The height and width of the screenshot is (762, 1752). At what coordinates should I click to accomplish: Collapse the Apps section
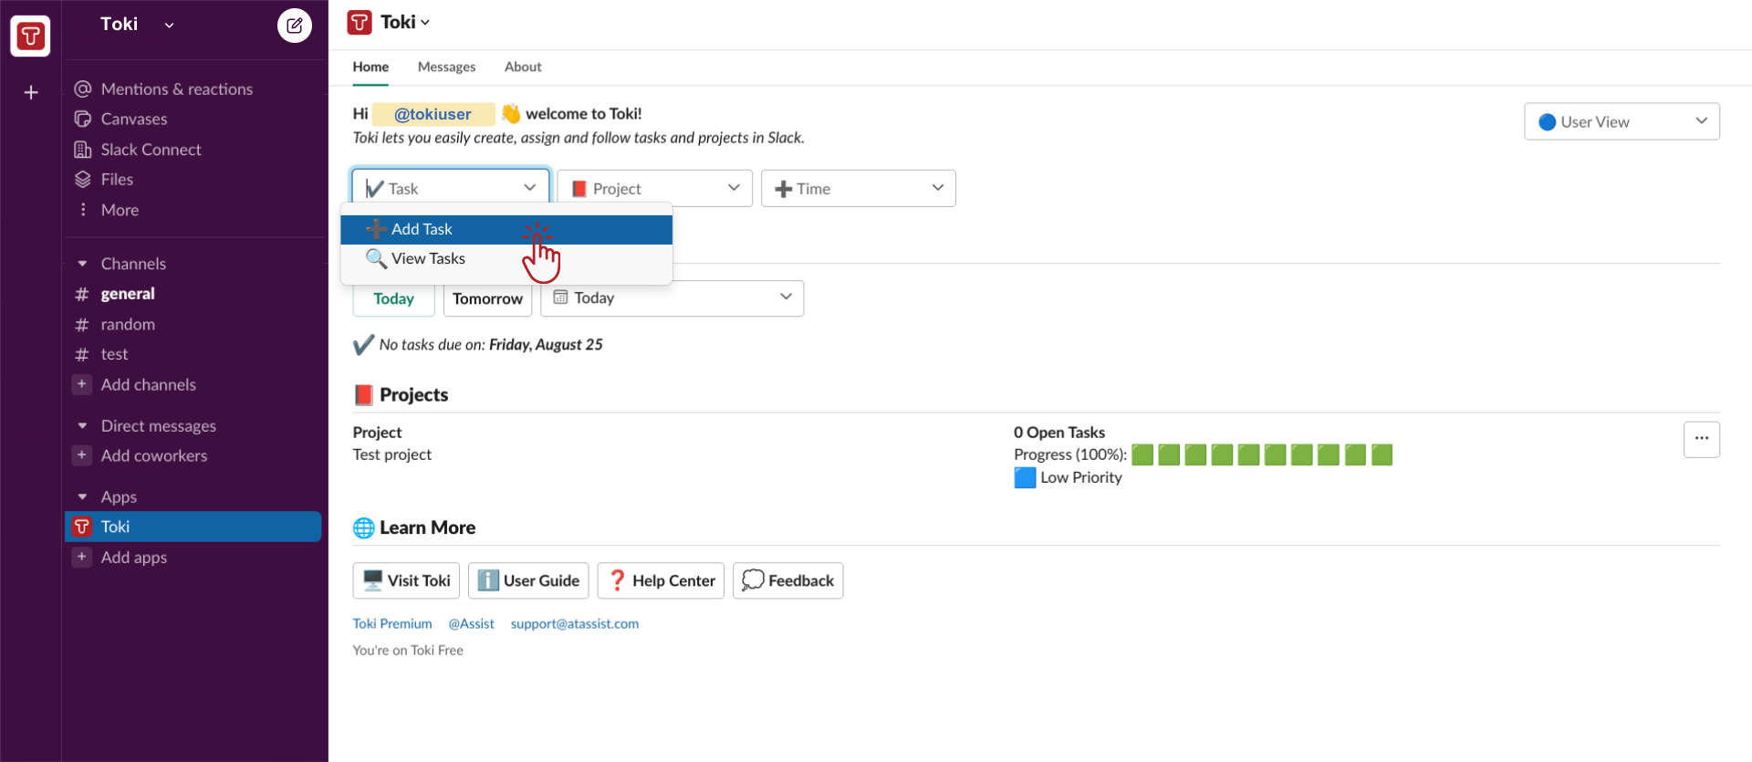click(x=82, y=496)
